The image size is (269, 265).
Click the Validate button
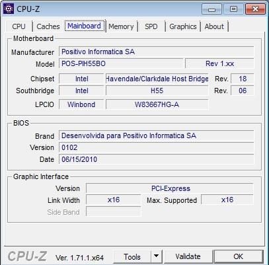click(x=188, y=256)
